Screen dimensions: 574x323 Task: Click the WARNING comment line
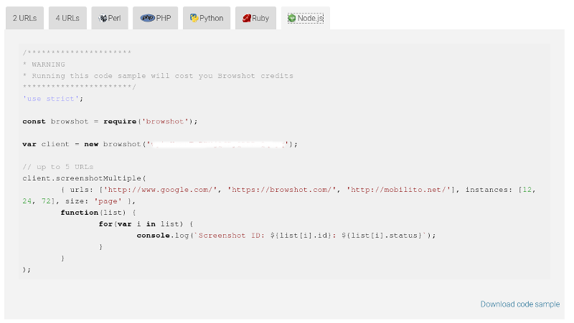coord(44,64)
